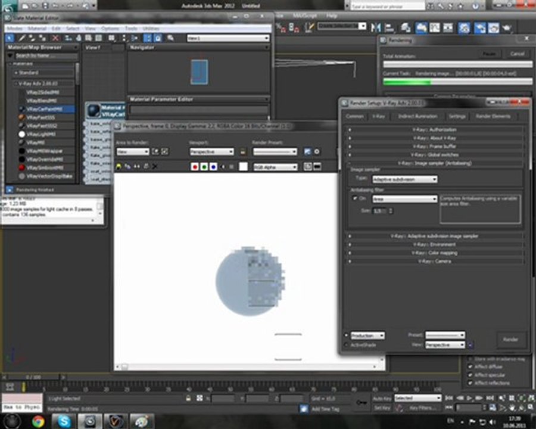Screen dimensions: 536x429
Task: Toggle the Antialiasing filter On checkbox
Action: (x=356, y=198)
